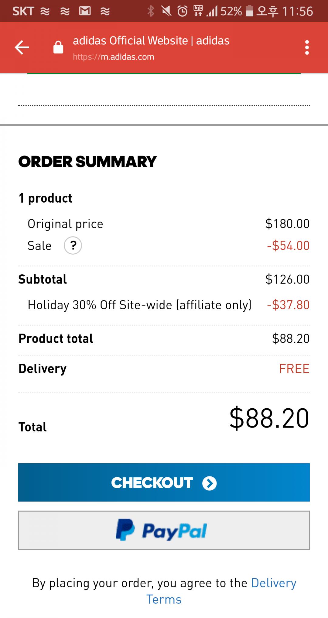
Task: Tap the PayPal logo icon
Action: coord(125,530)
